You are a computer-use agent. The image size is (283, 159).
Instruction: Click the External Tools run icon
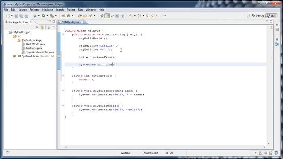52,16
